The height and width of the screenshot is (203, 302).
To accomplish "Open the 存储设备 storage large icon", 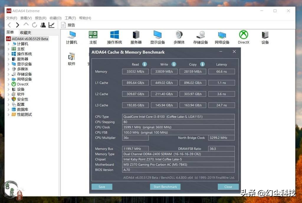I will point(201,37).
